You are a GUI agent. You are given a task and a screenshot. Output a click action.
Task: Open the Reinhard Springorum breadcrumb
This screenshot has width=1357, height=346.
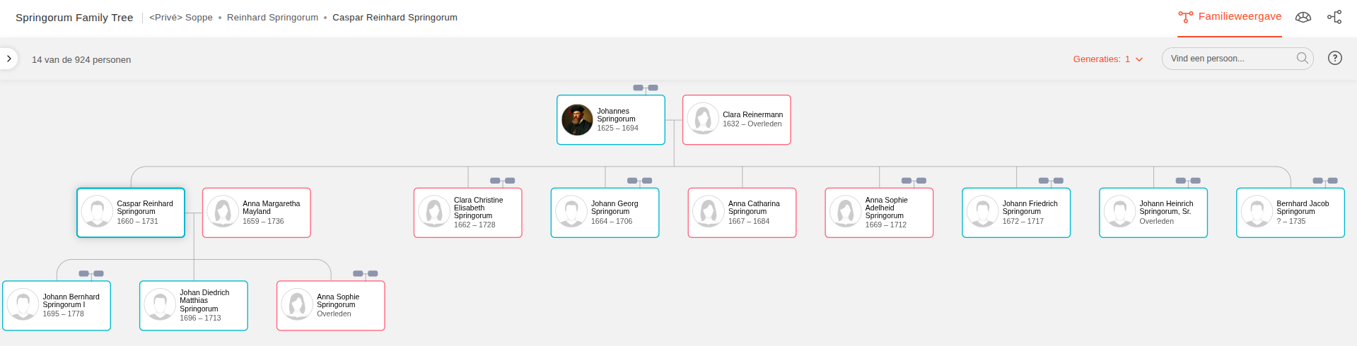[x=272, y=18]
